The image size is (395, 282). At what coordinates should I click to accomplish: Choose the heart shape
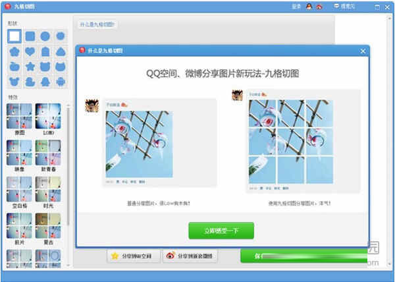(30, 51)
